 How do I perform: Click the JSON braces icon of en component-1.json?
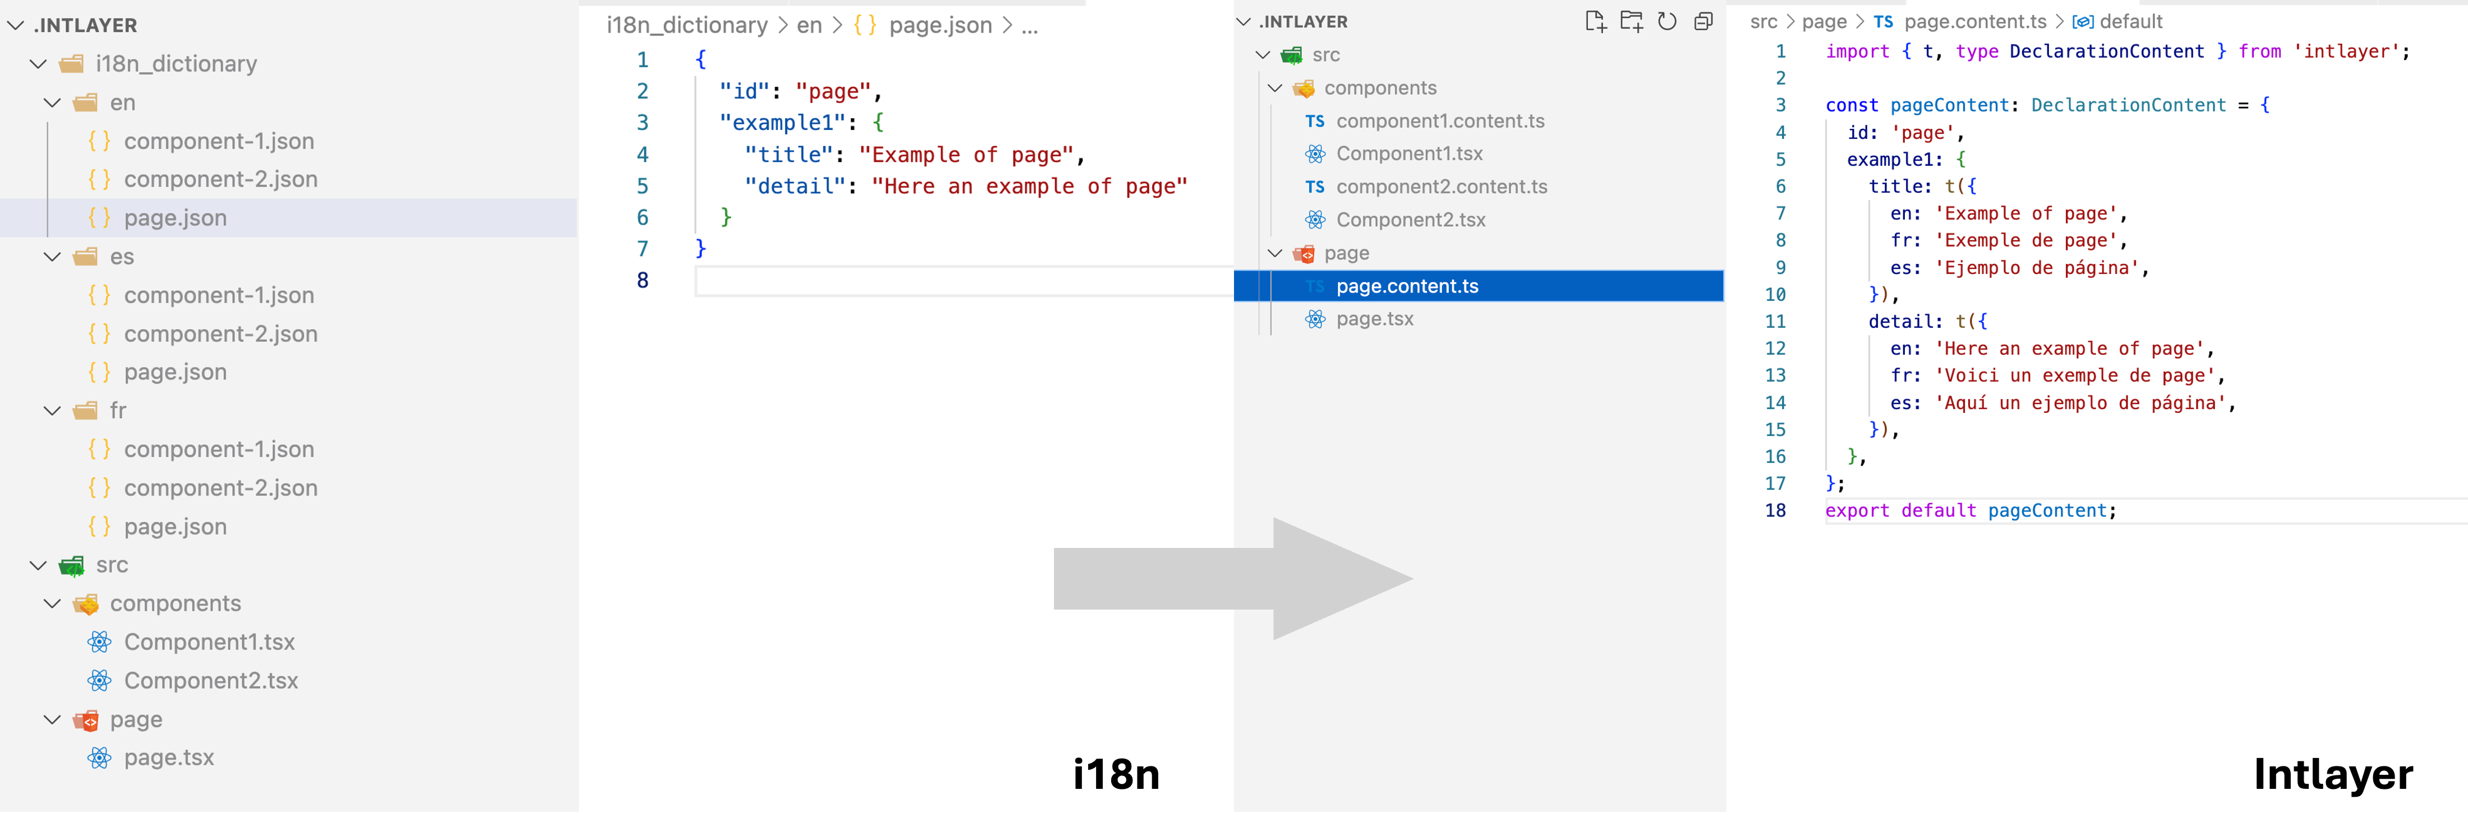click(x=100, y=141)
